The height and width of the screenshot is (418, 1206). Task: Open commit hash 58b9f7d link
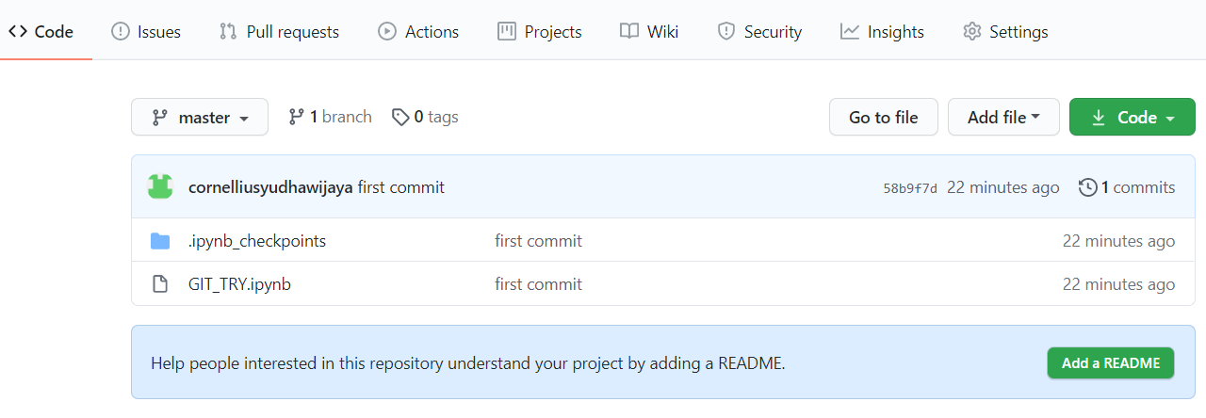(x=909, y=188)
